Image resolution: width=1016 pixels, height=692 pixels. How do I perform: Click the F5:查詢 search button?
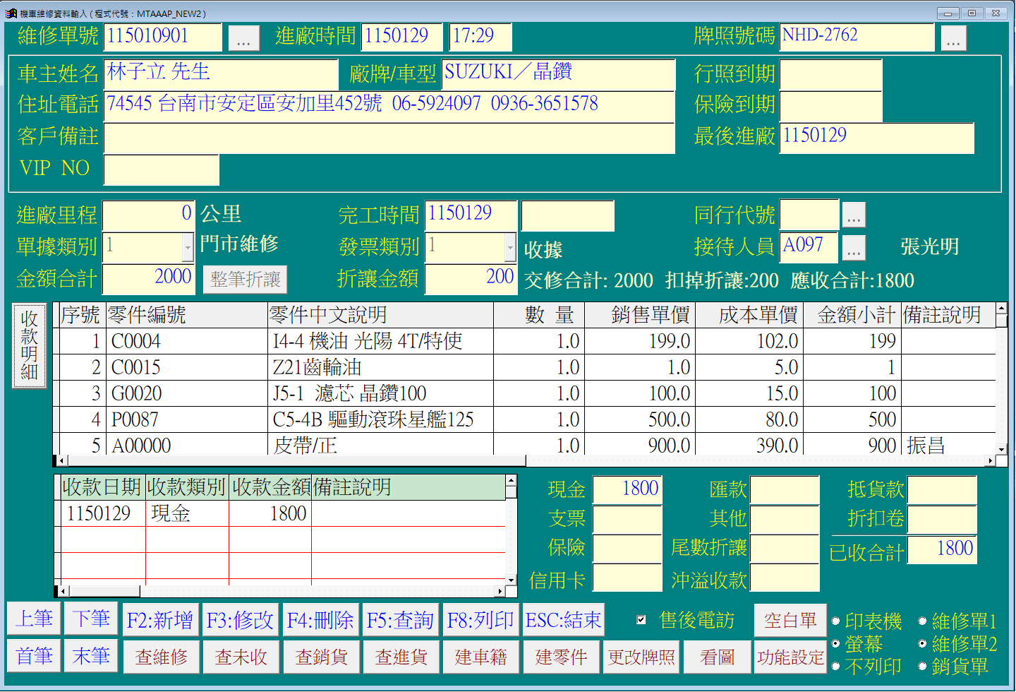coord(400,621)
